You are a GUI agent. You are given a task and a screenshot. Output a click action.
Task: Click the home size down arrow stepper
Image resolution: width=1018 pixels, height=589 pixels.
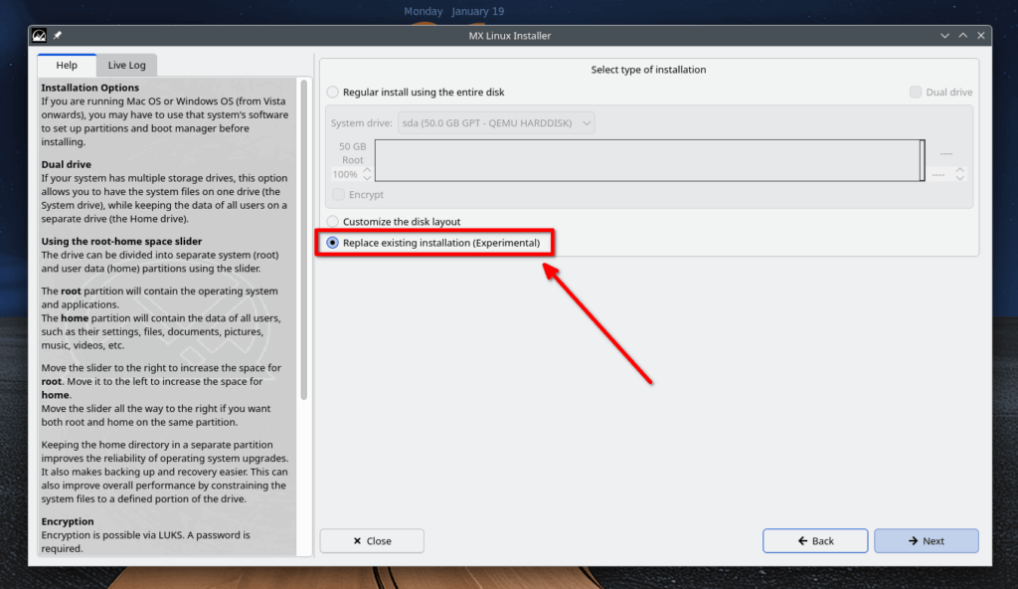pyautogui.click(x=959, y=178)
